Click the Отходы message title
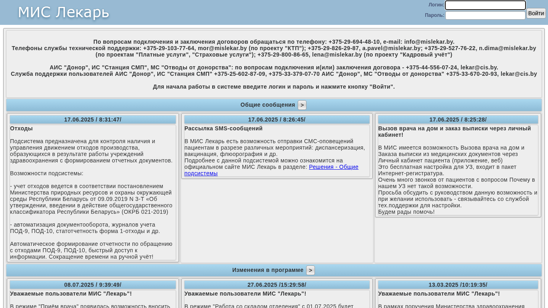548x308 pixels. [x=21, y=128]
